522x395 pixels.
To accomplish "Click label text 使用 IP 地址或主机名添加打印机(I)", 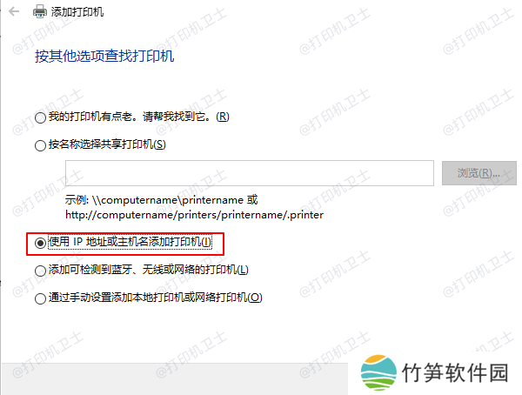I will click(130, 242).
